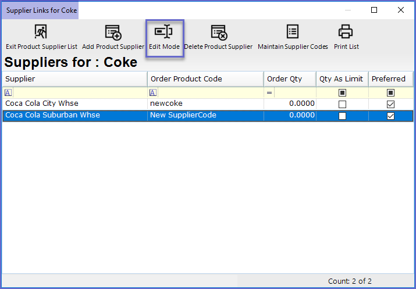Click New SupplierCode cell in selected row

click(x=205, y=115)
